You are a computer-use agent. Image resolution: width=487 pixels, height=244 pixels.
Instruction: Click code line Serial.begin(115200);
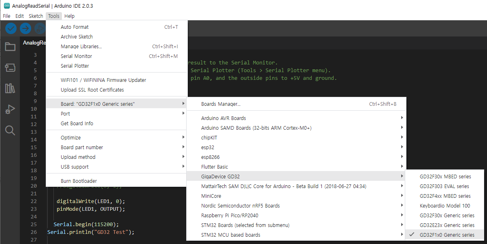(86, 225)
